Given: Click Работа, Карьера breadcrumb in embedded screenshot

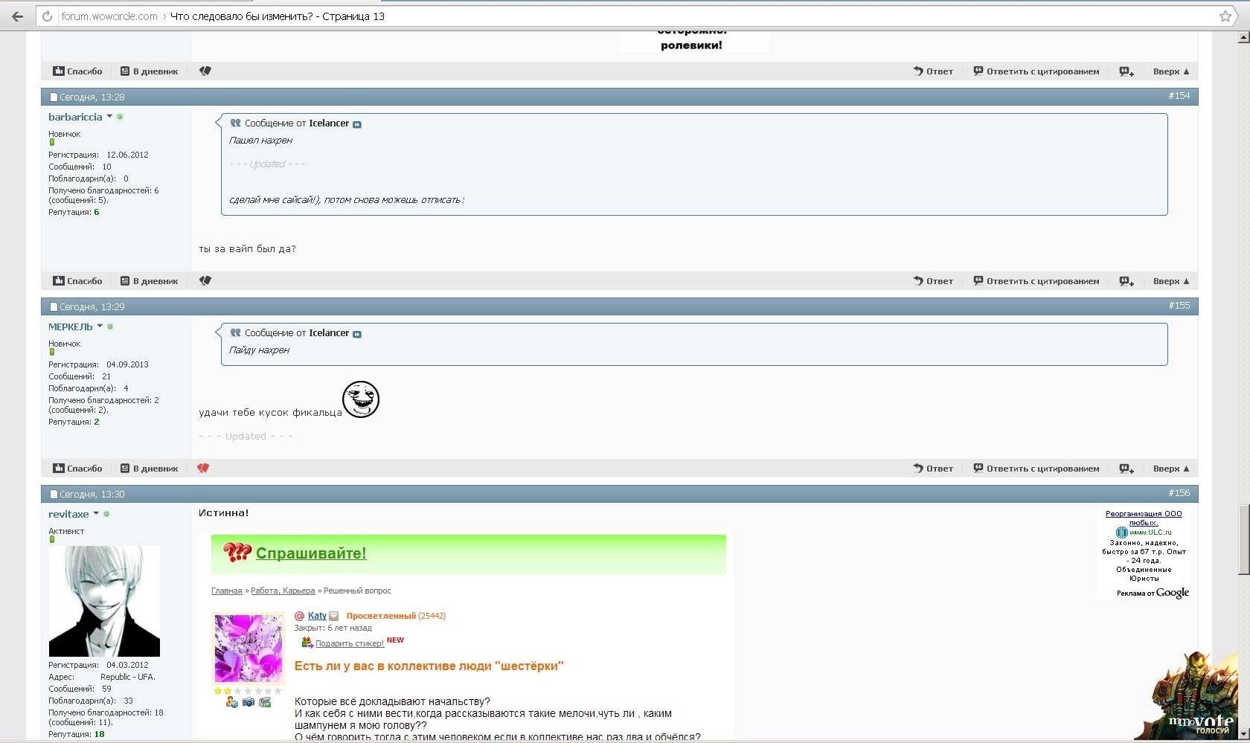Looking at the screenshot, I should (283, 591).
